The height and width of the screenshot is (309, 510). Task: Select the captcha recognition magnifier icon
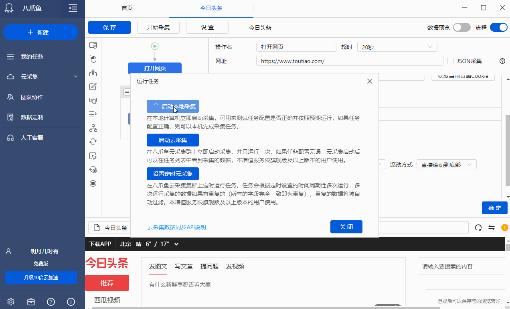(x=93, y=100)
